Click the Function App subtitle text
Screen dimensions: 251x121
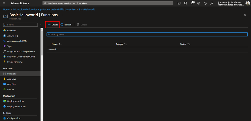tap(15, 19)
